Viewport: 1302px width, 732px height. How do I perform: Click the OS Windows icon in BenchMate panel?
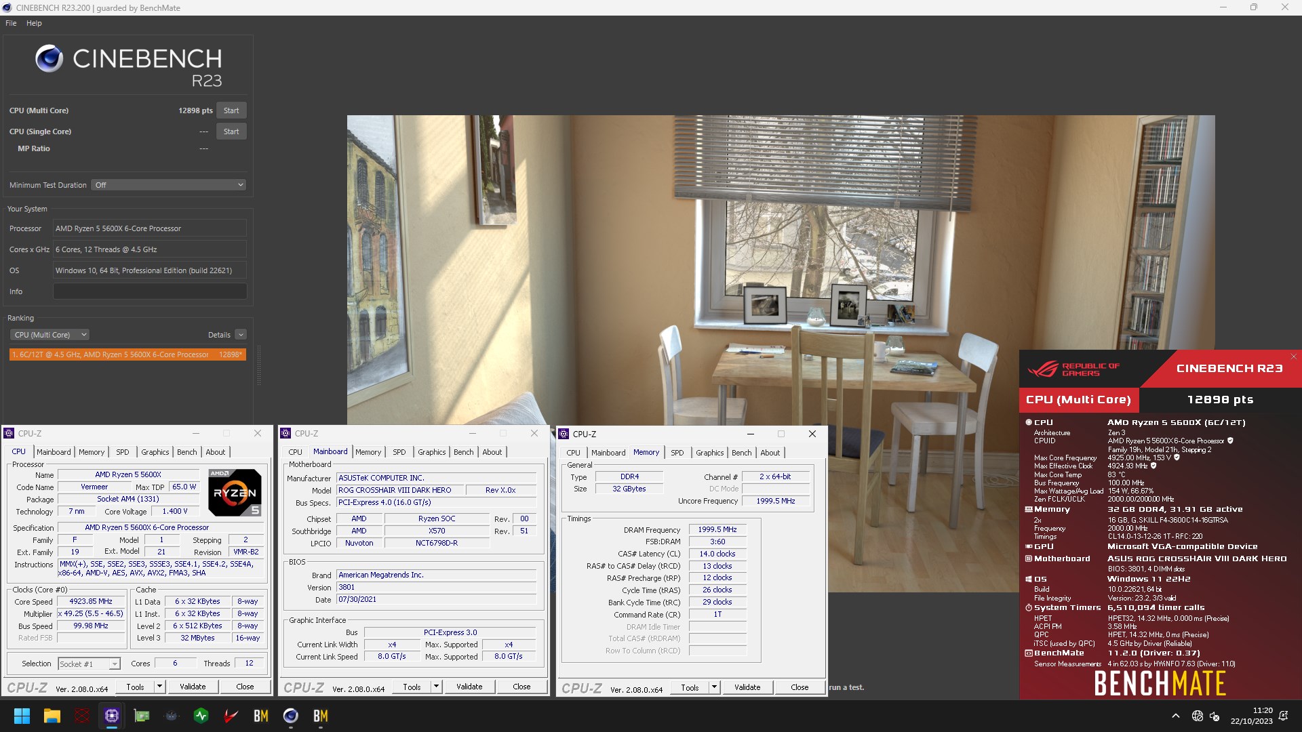[x=1029, y=579]
